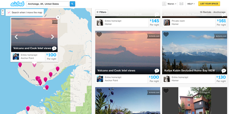Zoom in the map with plus button

tap(3, 11)
